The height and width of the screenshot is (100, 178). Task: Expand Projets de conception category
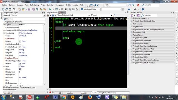point(132,18)
